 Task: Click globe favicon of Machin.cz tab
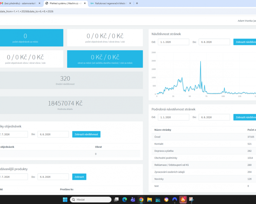pos(47,3)
